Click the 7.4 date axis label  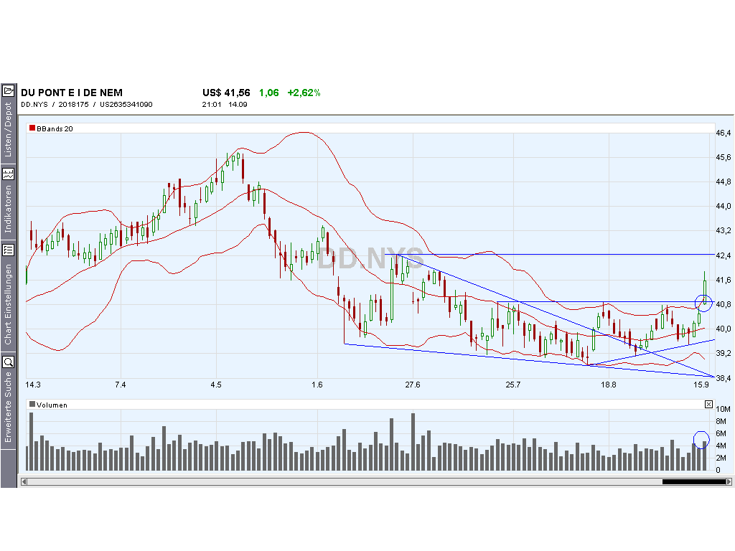point(121,385)
